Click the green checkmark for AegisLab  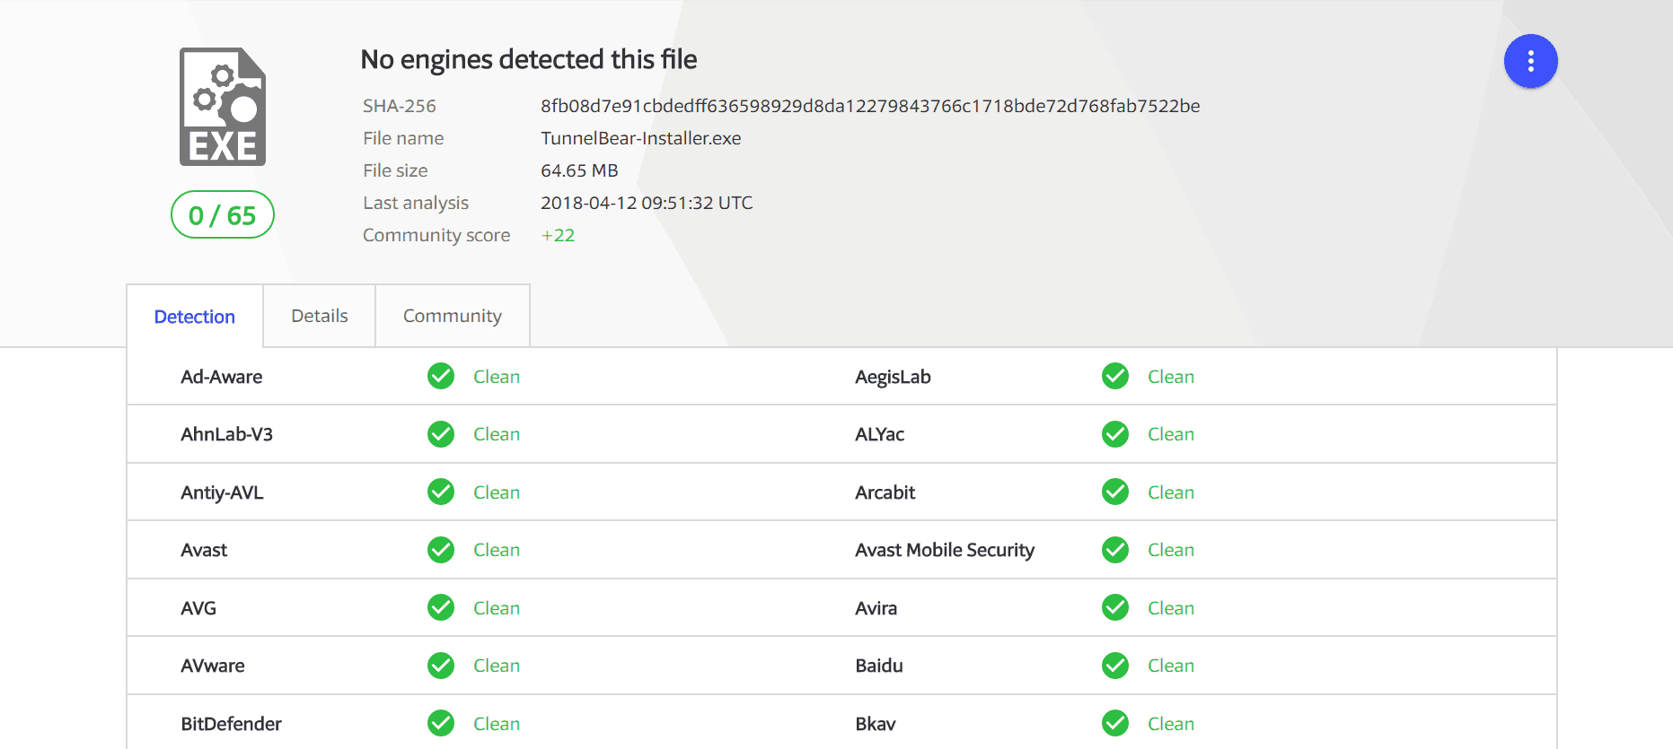pos(1115,376)
